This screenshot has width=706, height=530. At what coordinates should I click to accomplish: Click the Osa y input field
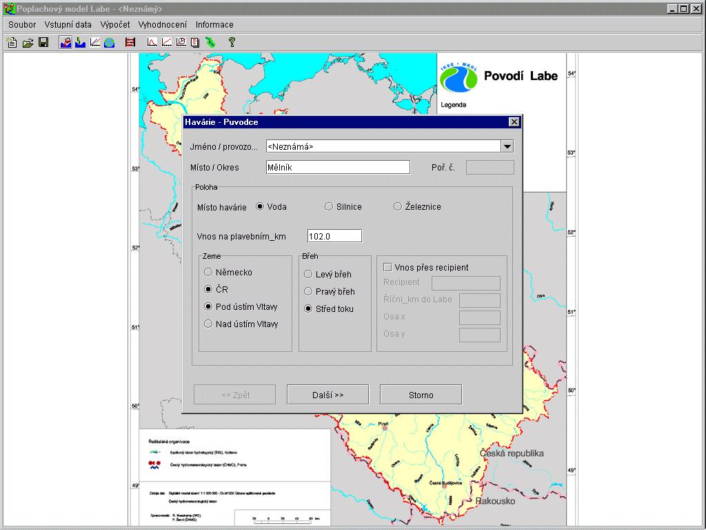(480, 335)
